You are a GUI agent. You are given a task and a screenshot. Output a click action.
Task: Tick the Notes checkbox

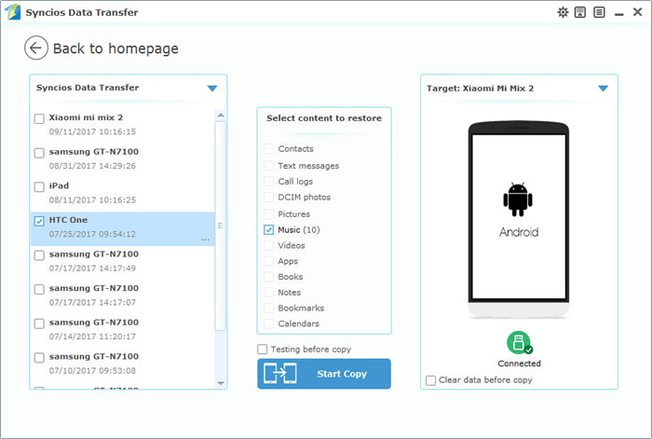click(x=268, y=292)
